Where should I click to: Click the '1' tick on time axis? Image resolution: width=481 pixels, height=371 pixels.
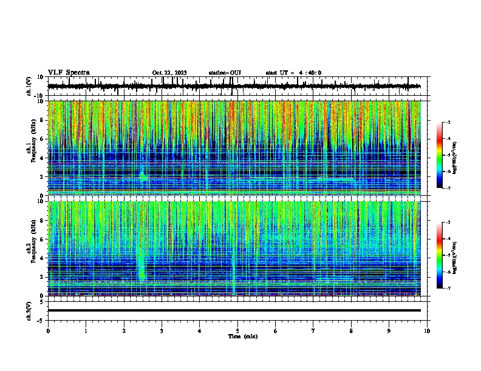point(86,331)
